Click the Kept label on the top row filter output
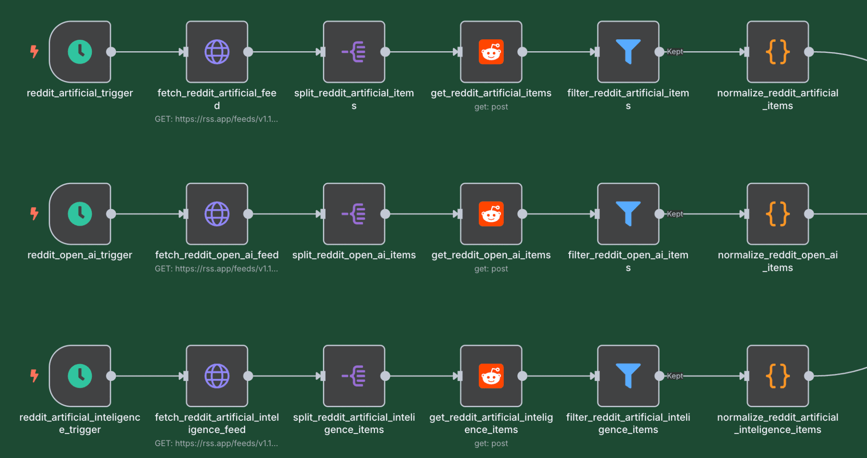Screen dimensions: 867x458 pos(675,52)
